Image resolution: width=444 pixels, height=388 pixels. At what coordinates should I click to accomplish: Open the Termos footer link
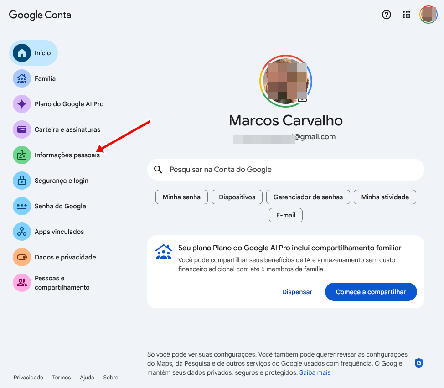pyautogui.click(x=62, y=377)
